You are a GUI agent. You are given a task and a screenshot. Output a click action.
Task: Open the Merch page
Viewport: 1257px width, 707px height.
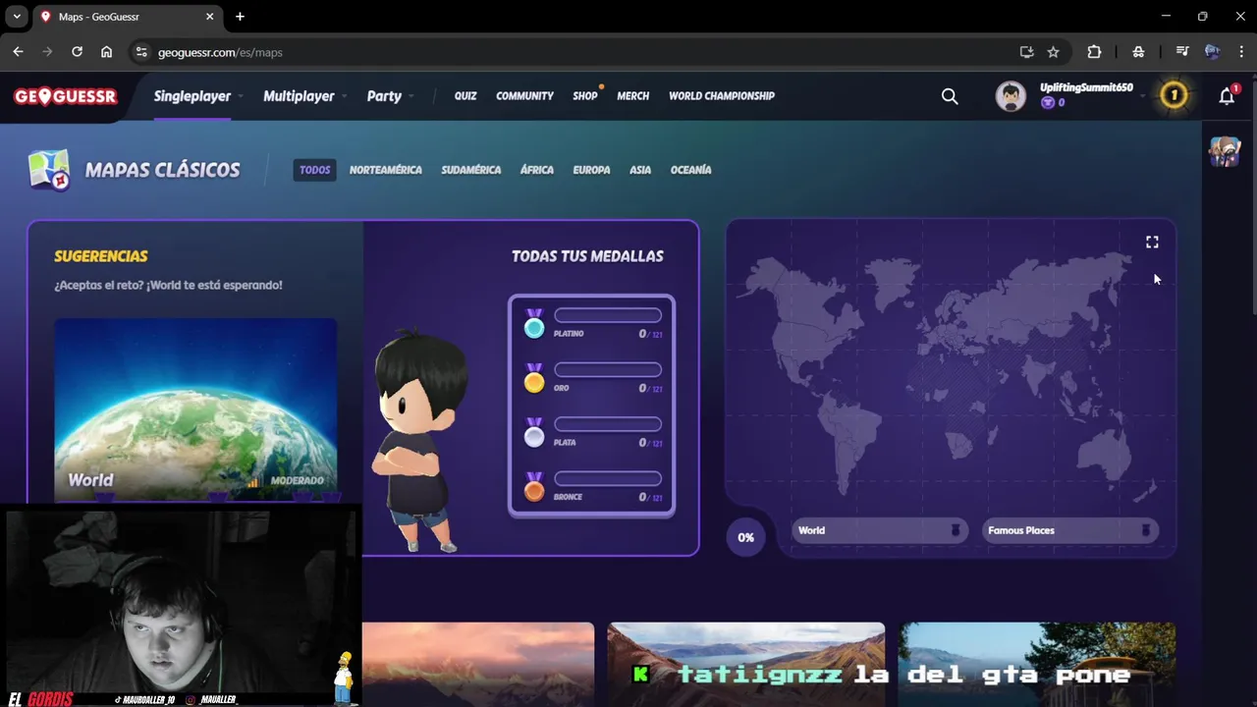tap(632, 96)
